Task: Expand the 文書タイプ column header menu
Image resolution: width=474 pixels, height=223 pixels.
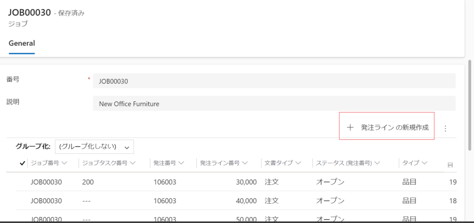Action: click(299, 163)
